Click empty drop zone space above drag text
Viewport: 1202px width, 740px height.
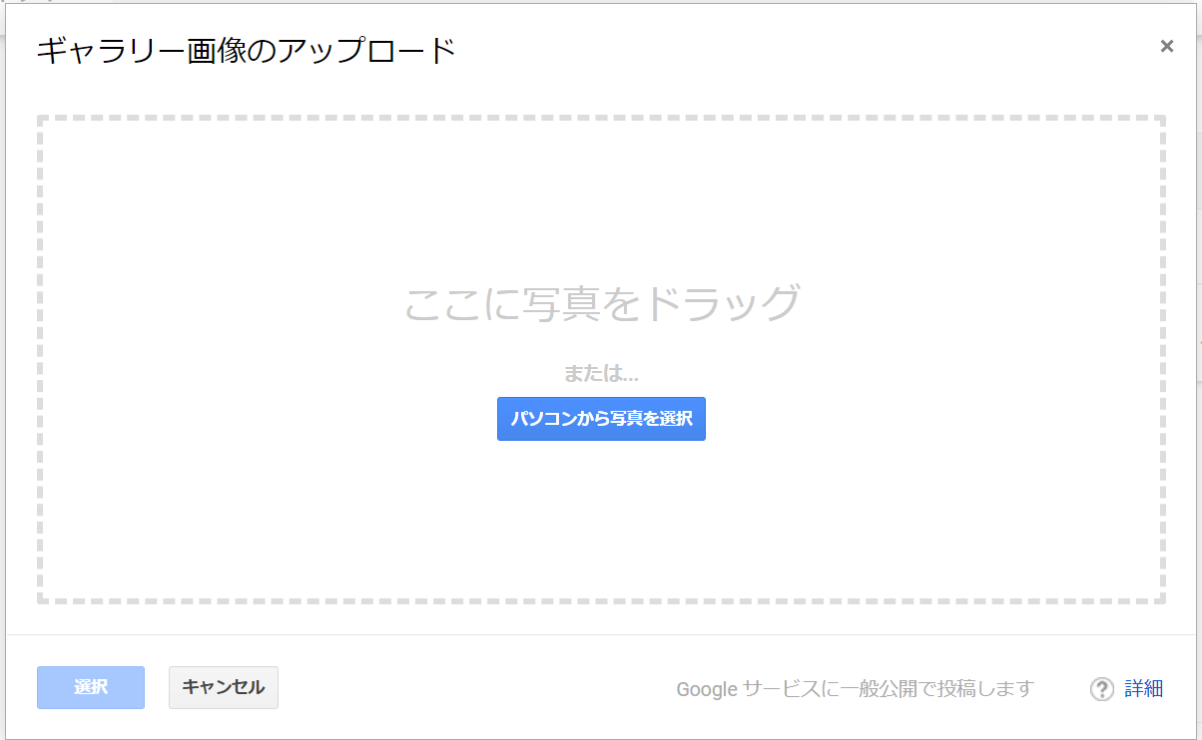pos(601,199)
